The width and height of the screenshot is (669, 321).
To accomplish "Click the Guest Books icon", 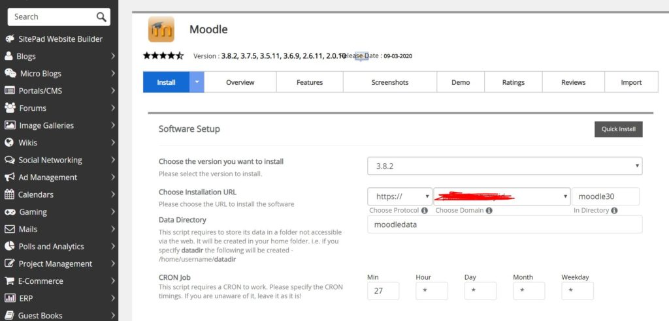I will pyautogui.click(x=9, y=316).
